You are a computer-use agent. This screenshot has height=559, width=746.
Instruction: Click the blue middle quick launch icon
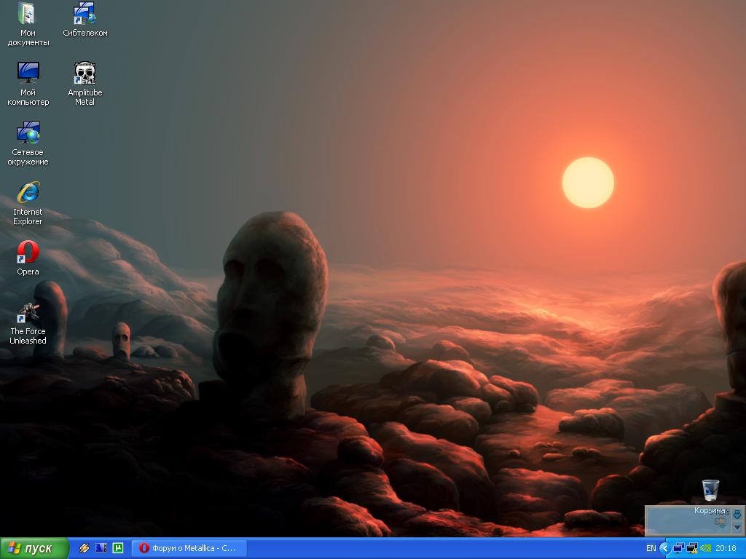[101, 548]
